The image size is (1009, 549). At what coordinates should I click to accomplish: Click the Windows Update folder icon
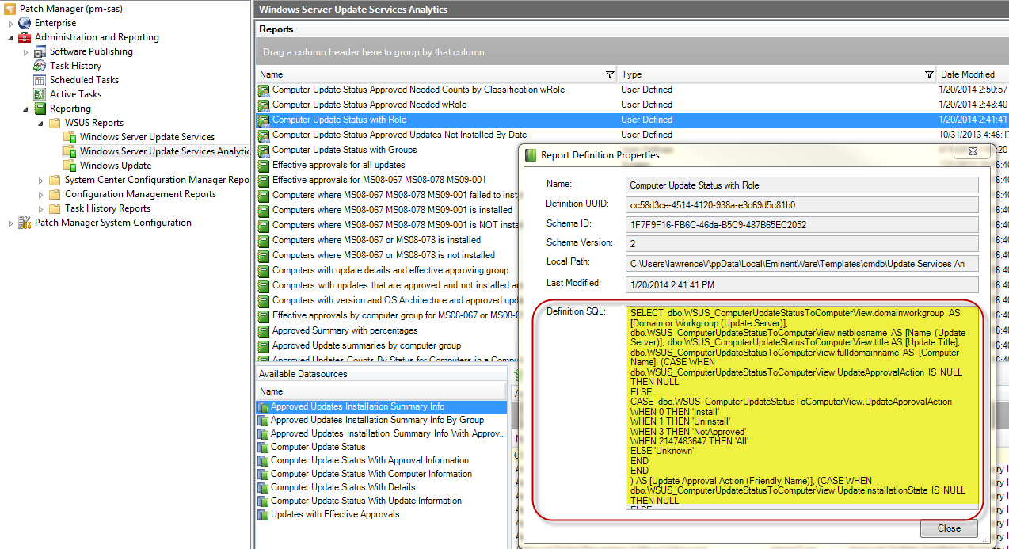[70, 166]
